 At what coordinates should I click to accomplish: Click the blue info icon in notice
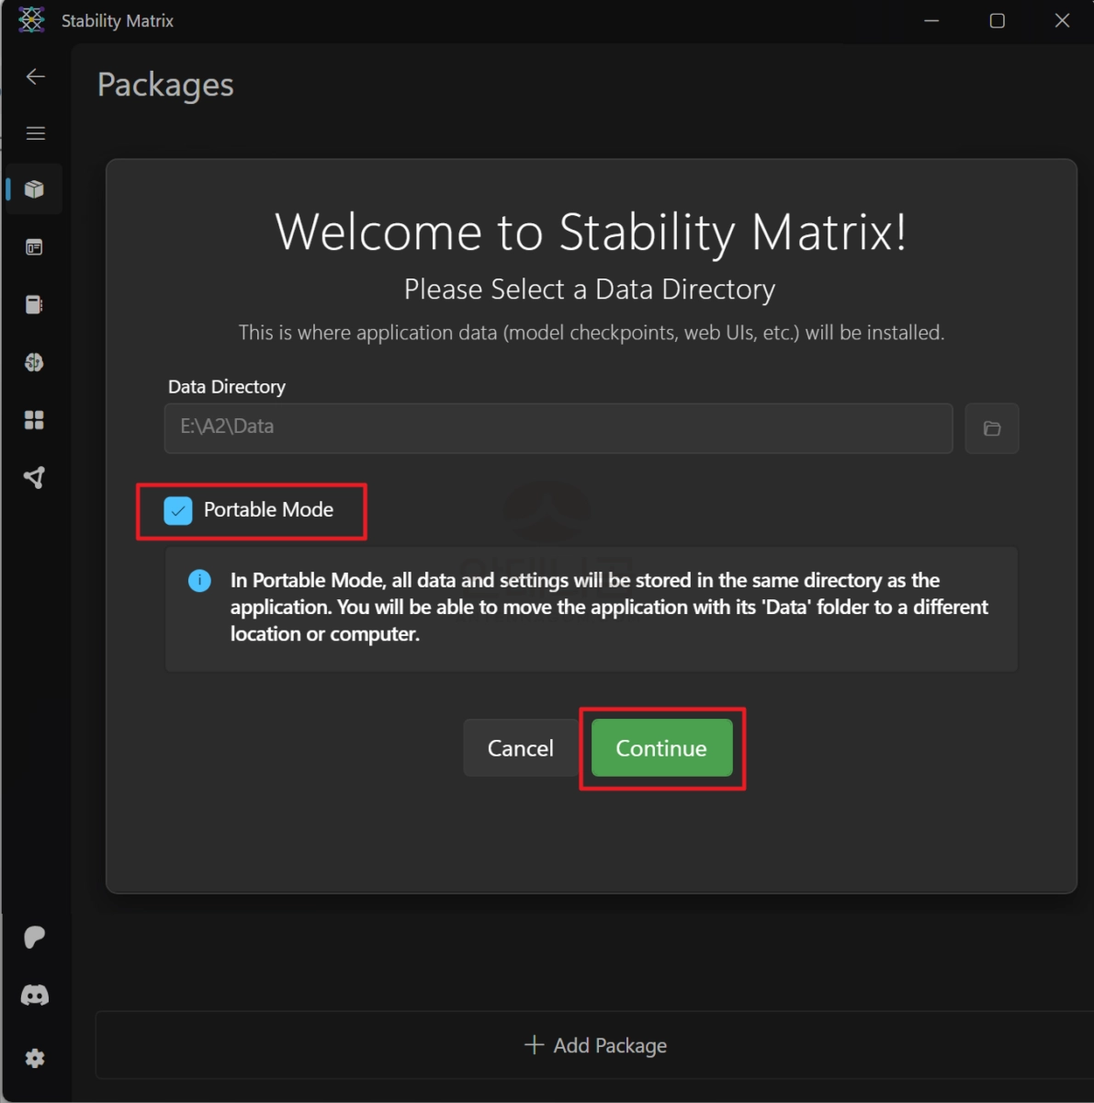coord(199,581)
